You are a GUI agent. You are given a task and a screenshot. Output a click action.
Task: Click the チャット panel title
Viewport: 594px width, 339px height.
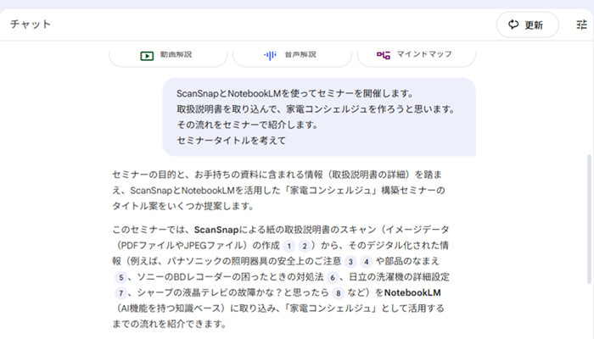tap(31, 25)
